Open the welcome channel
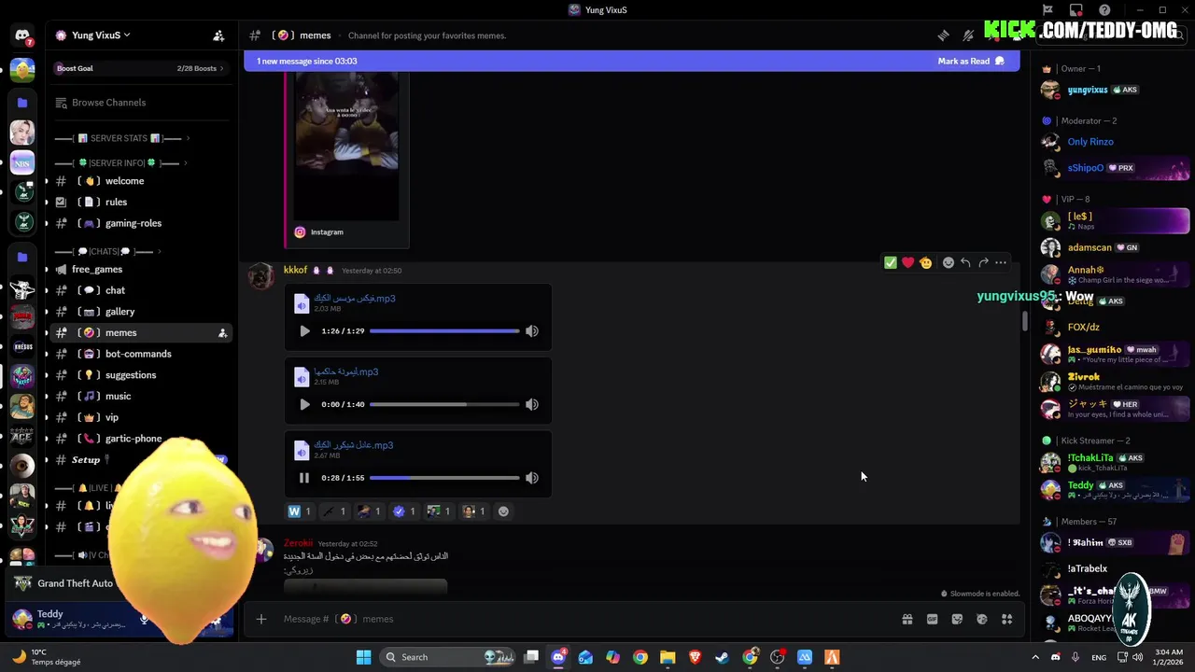This screenshot has width=1195, height=672. coord(140,181)
